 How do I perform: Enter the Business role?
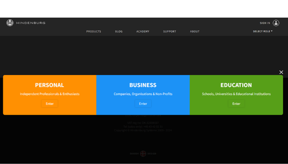pyautogui.click(x=143, y=104)
